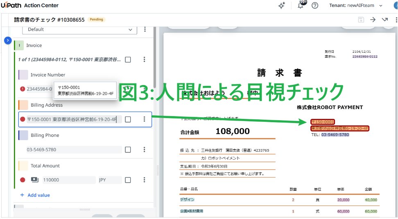
Task: Click the disabled save disk icon
Action: coord(361,20)
